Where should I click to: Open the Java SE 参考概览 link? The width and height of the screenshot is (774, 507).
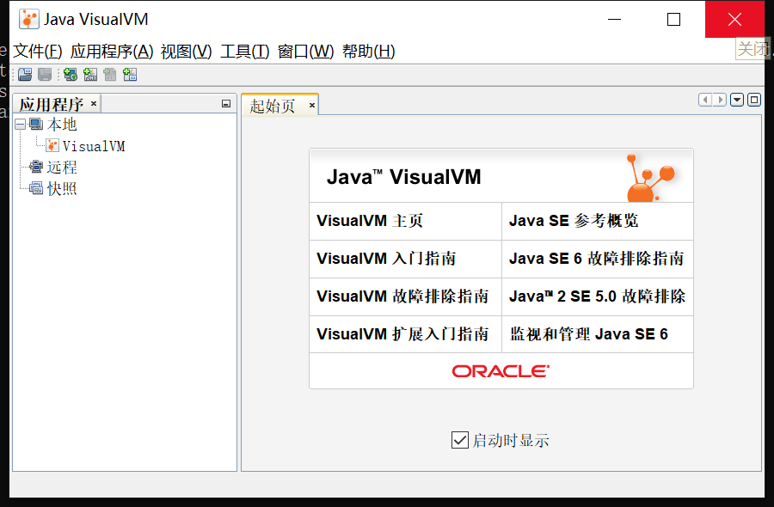[x=574, y=221]
